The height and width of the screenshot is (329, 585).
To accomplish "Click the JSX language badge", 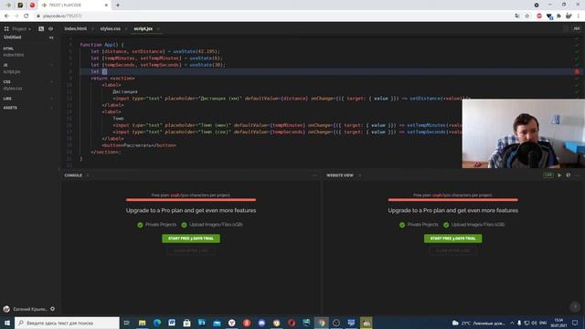I will (577, 28).
